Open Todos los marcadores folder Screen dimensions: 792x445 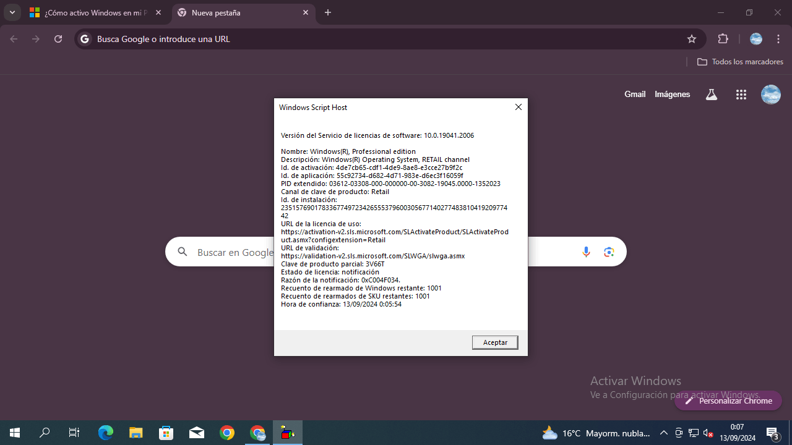tap(740, 62)
